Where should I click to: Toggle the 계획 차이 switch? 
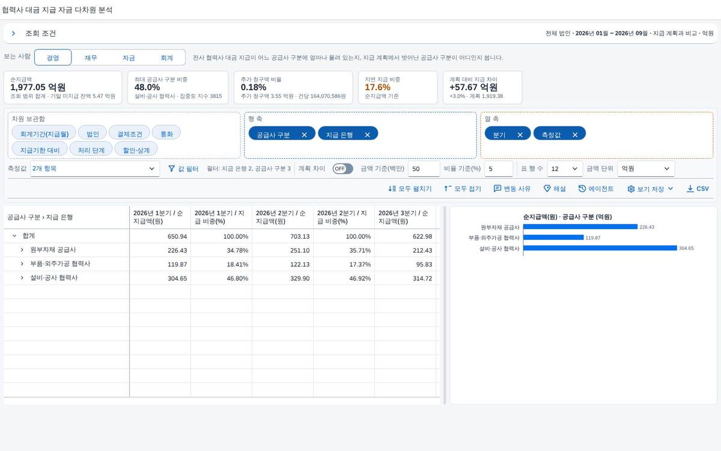tap(343, 169)
